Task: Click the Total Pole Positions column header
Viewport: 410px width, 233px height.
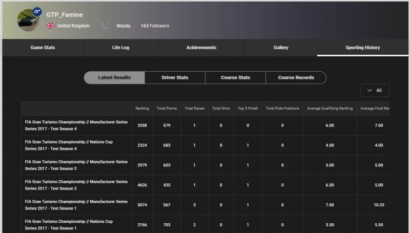Action: coord(282,108)
